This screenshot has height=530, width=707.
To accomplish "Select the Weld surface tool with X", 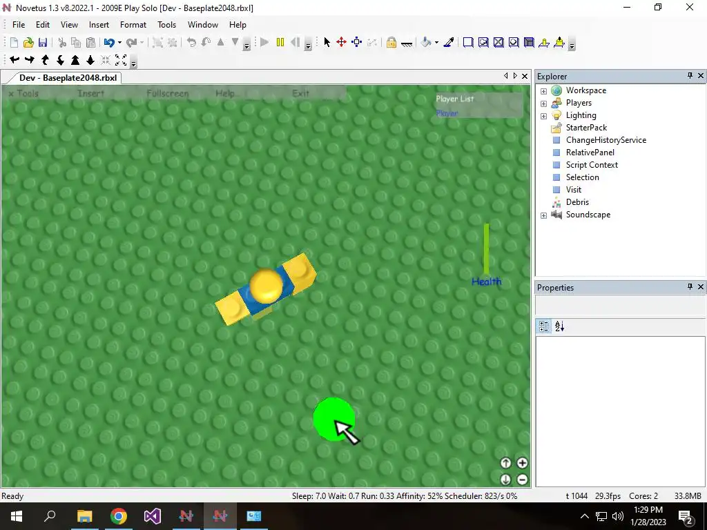I will pos(498,42).
